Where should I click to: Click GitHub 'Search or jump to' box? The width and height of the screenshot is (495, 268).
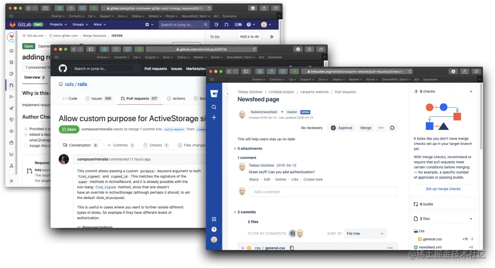tap(105, 69)
